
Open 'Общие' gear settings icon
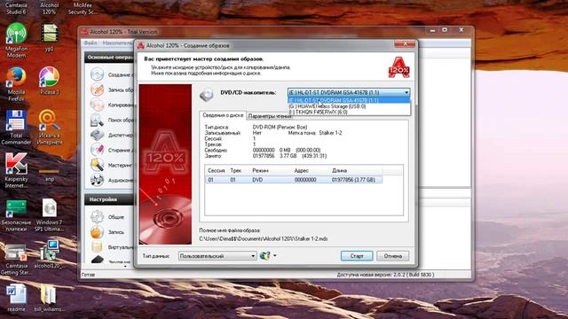coord(97,216)
